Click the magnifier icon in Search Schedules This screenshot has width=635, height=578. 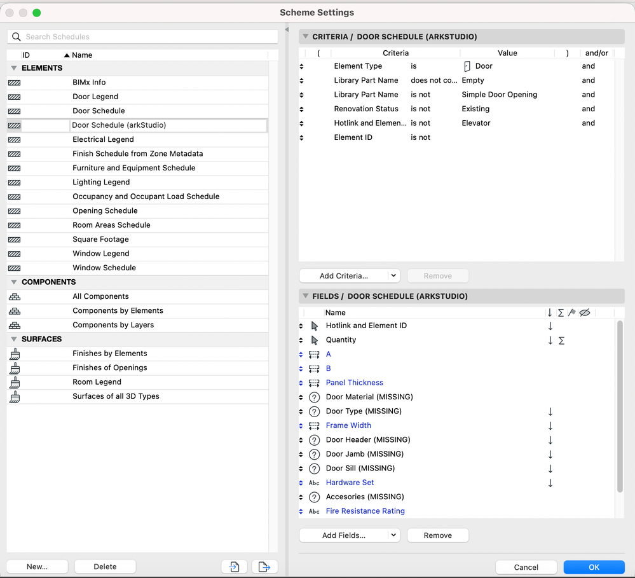(16, 37)
